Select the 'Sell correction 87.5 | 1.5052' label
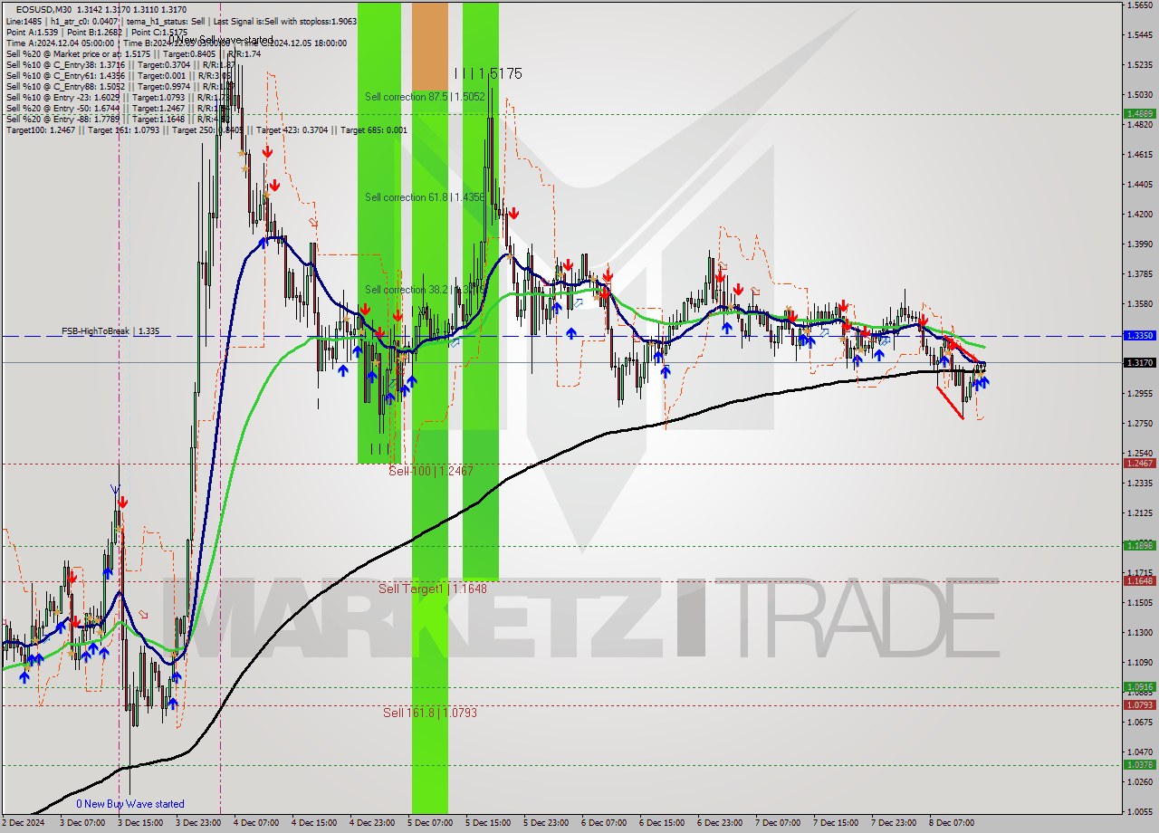This screenshot has width=1159, height=833. pos(425,97)
